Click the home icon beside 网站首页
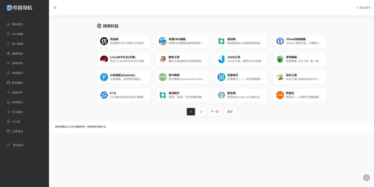This screenshot has width=374, height=187. point(9,24)
